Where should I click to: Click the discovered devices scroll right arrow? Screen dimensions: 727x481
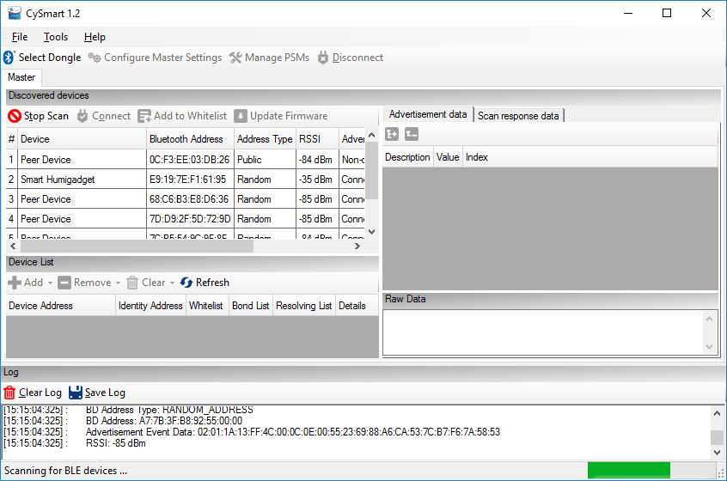[x=357, y=246]
